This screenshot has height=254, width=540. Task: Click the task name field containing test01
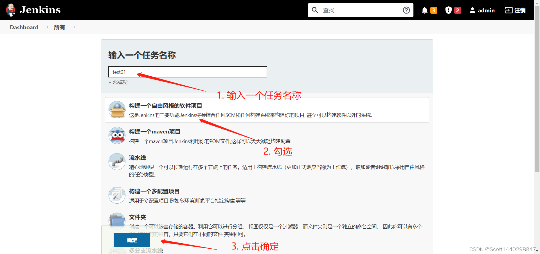(188, 72)
